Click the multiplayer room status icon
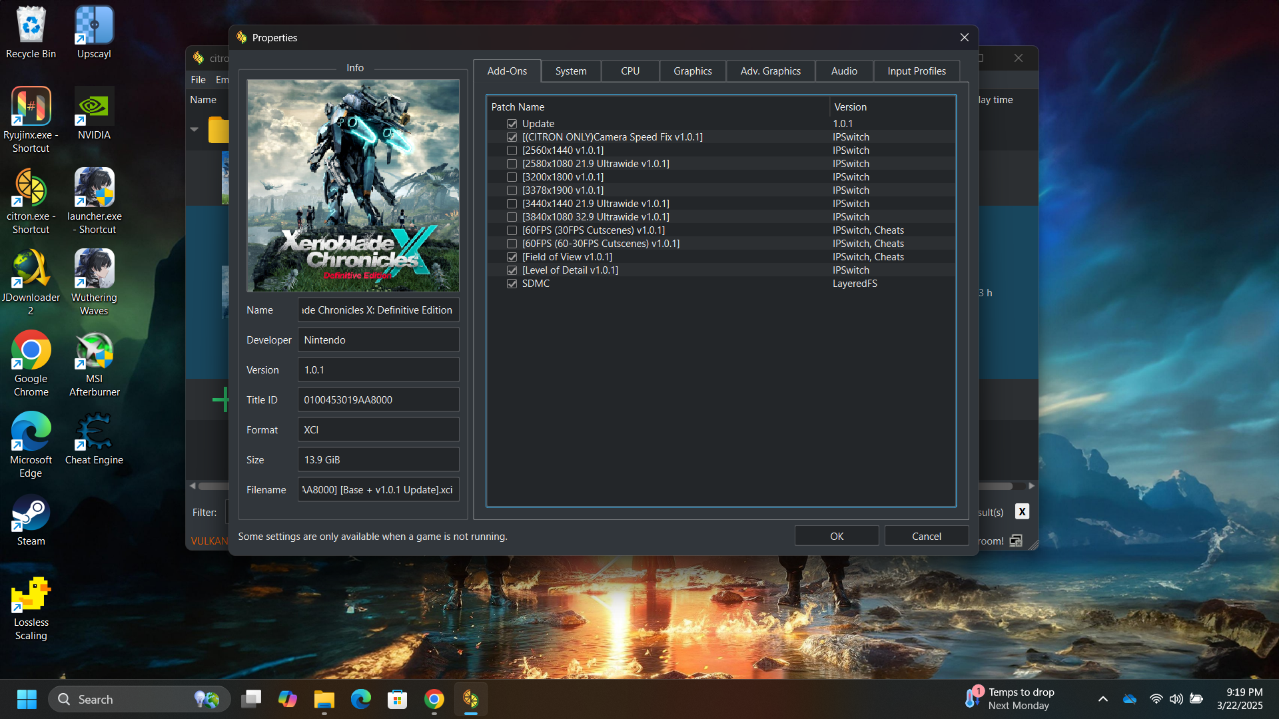This screenshot has width=1279, height=719. (1016, 541)
